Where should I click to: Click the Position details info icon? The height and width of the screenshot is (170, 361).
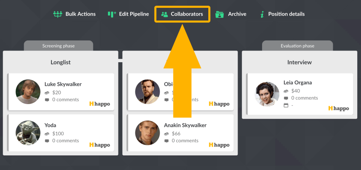(262, 14)
